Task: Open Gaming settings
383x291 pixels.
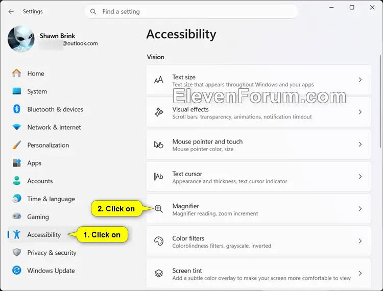Action: tap(70, 216)
